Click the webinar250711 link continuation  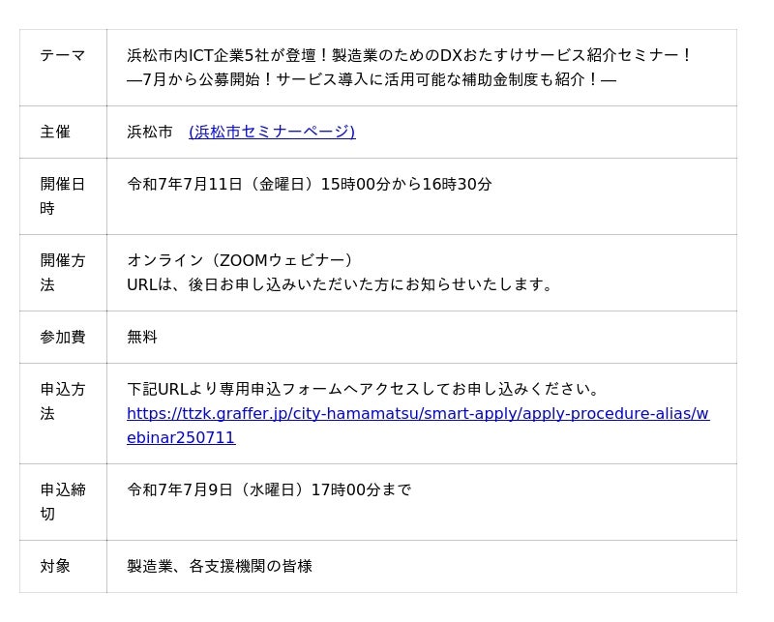click(181, 437)
